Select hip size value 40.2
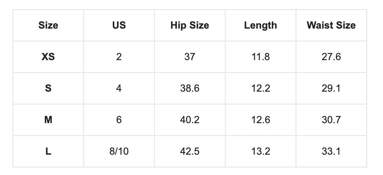Viewport: 383px width, 175px height. pos(190,120)
